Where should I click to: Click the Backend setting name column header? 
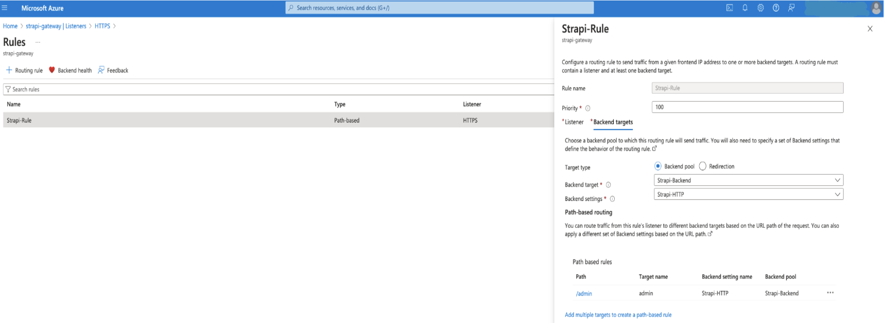click(x=727, y=277)
